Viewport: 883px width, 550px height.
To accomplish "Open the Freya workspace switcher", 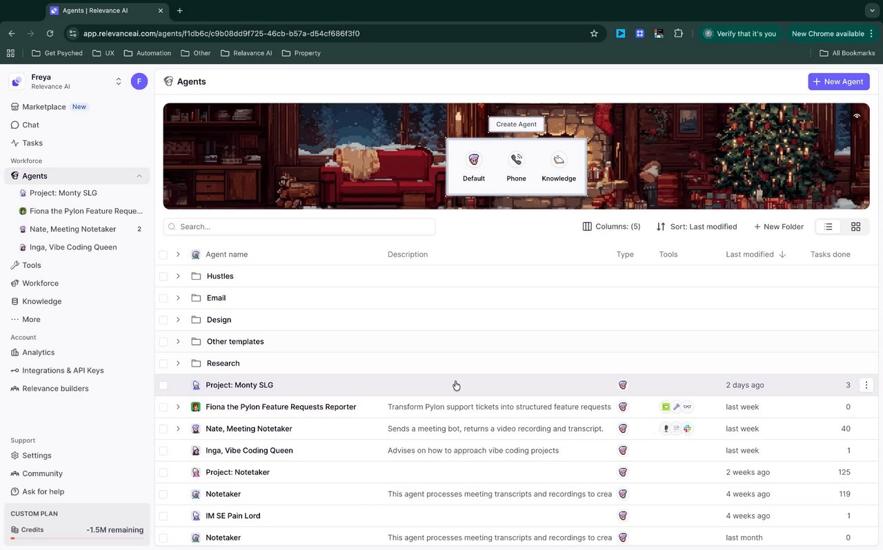I will [119, 81].
